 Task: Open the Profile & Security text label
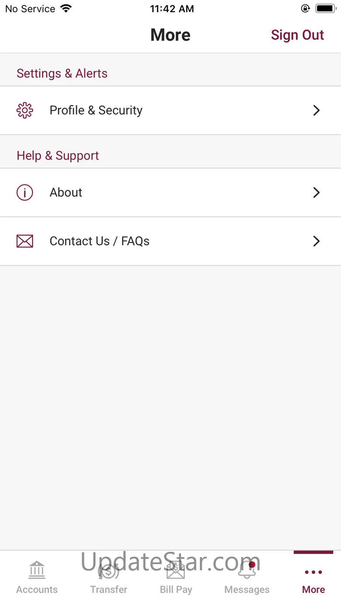(x=96, y=110)
